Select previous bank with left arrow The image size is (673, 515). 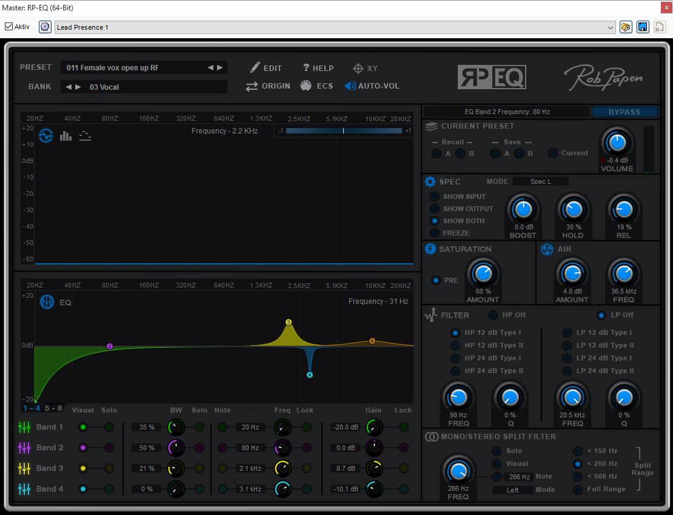click(69, 87)
